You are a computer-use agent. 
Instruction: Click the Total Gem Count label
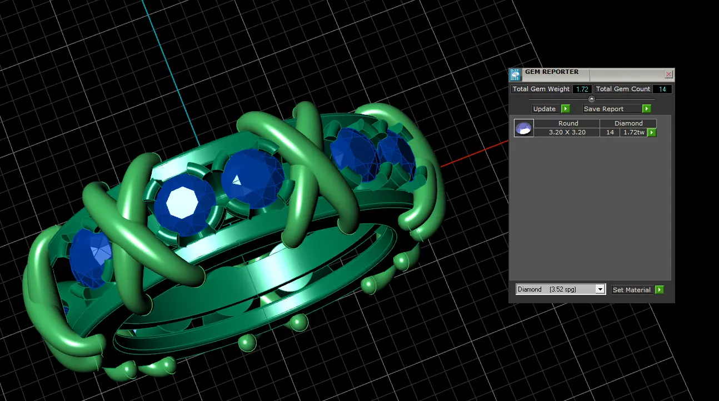click(x=623, y=89)
